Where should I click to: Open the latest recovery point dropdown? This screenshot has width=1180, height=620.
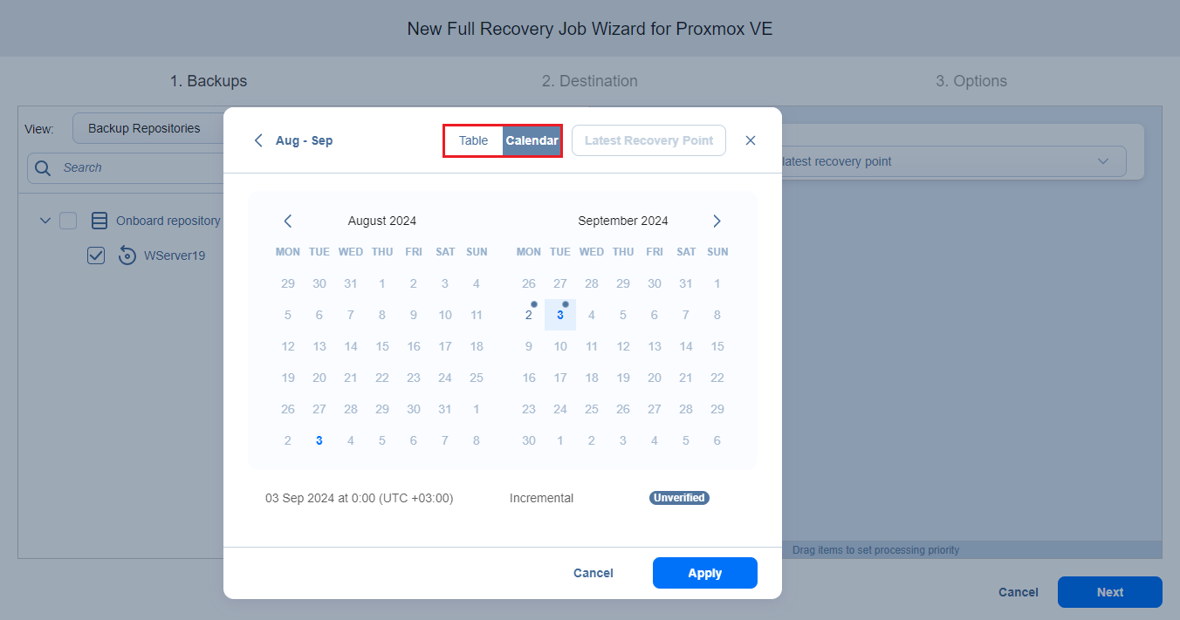click(951, 161)
